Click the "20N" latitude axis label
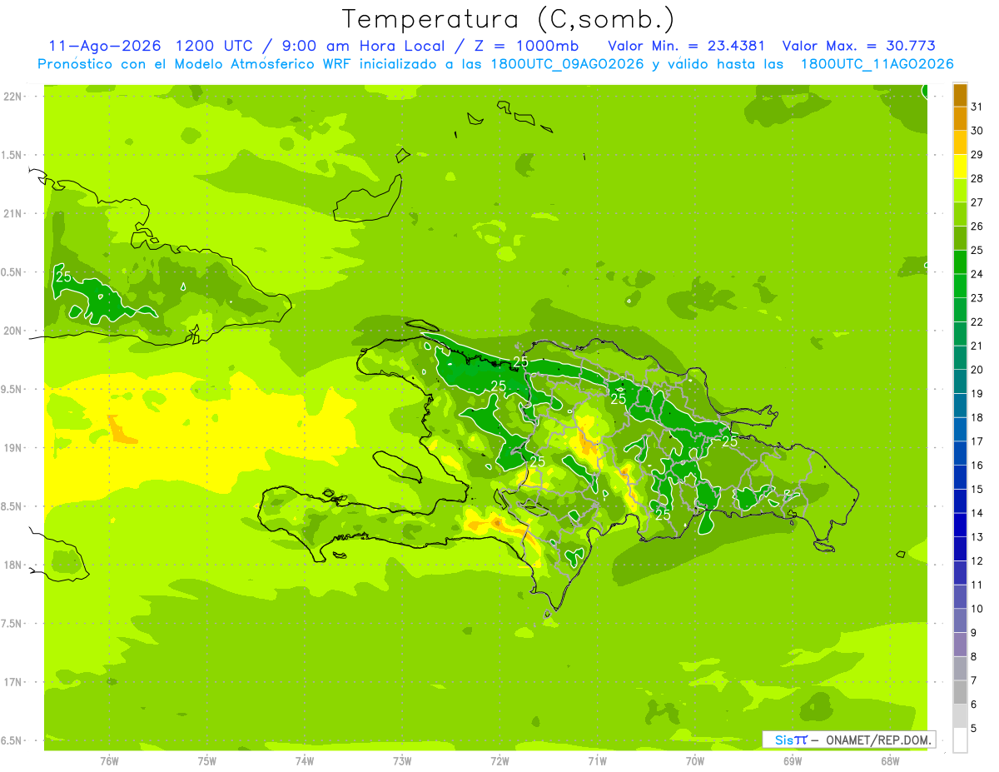 pyautogui.click(x=13, y=331)
